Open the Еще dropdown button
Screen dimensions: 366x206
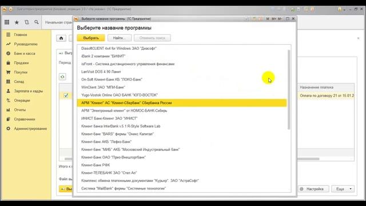click(x=343, y=189)
